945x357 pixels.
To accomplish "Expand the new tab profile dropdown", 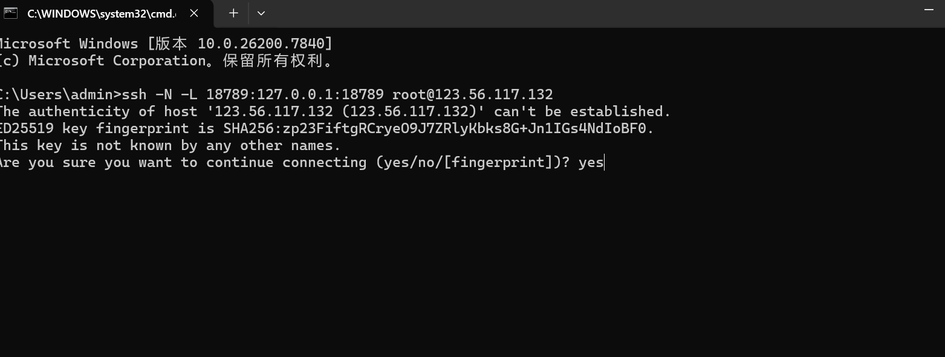I will click(261, 13).
